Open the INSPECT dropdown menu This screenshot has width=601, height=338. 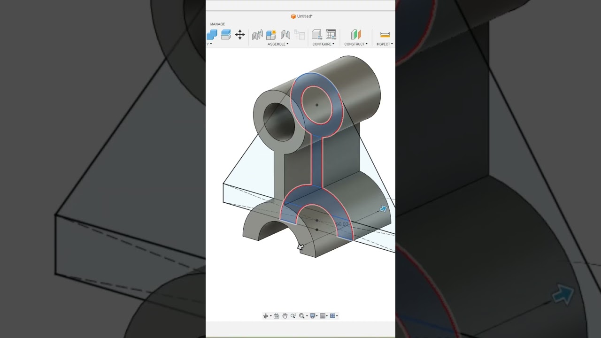385,44
